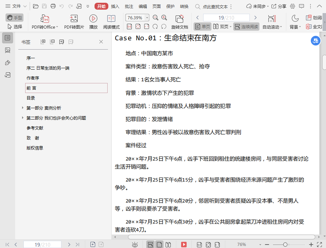
Task: Toggle 单页 single page view
Action: (x=202, y=27)
